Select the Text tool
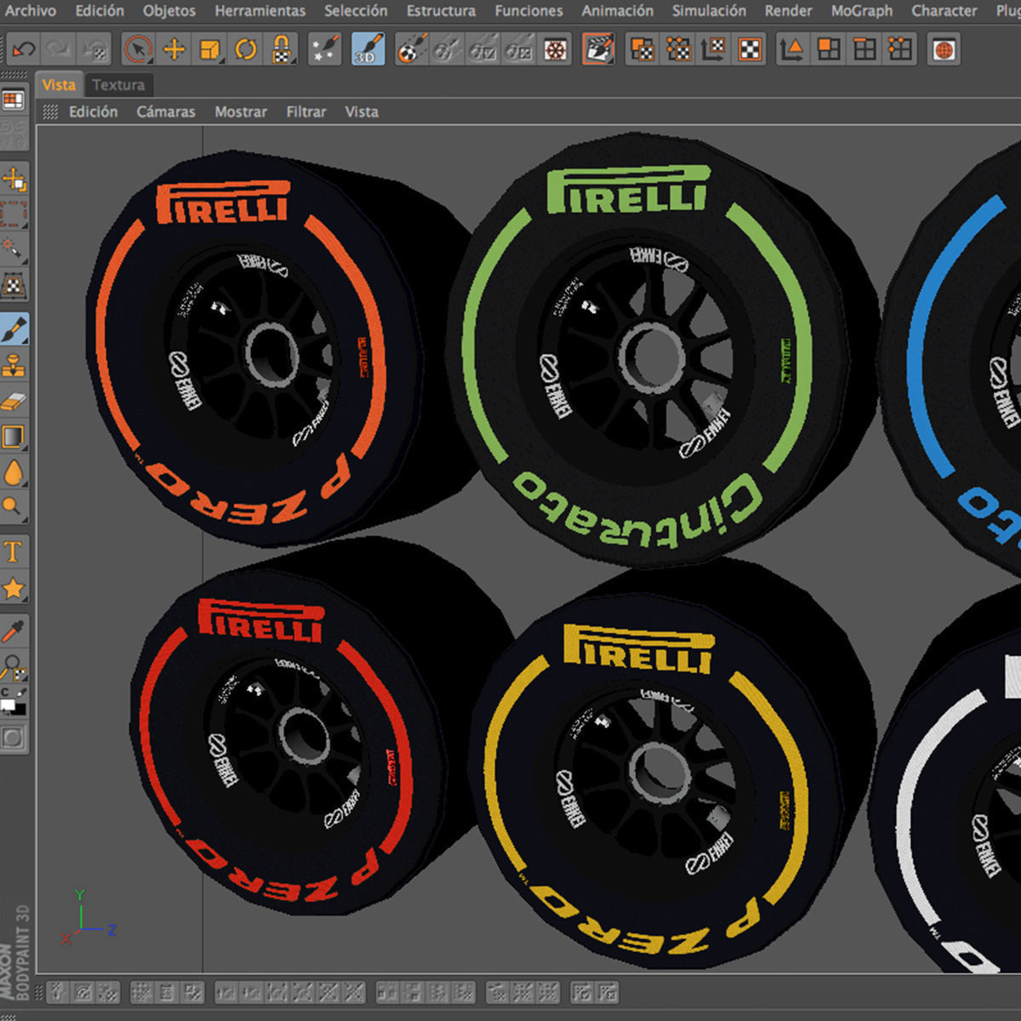 pyautogui.click(x=14, y=551)
